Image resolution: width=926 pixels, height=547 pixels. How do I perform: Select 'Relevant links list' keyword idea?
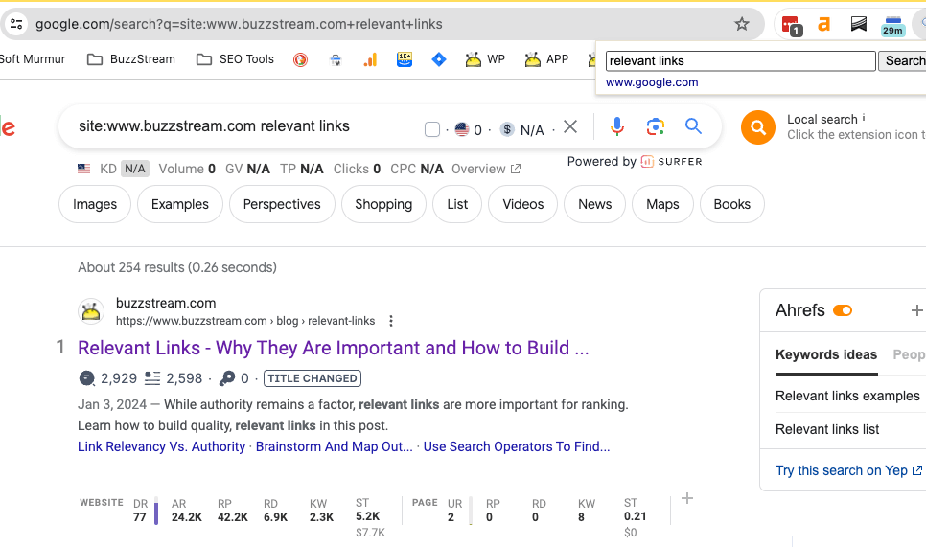pos(827,429)
